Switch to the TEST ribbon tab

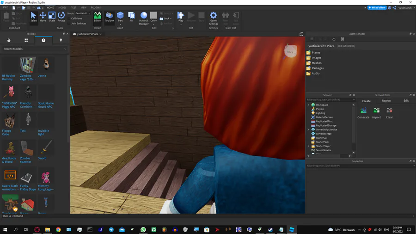(73, 8)
